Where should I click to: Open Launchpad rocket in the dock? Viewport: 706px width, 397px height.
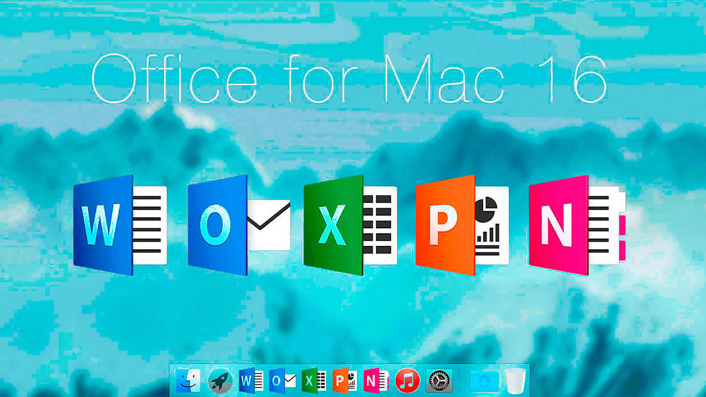(220, 380)
